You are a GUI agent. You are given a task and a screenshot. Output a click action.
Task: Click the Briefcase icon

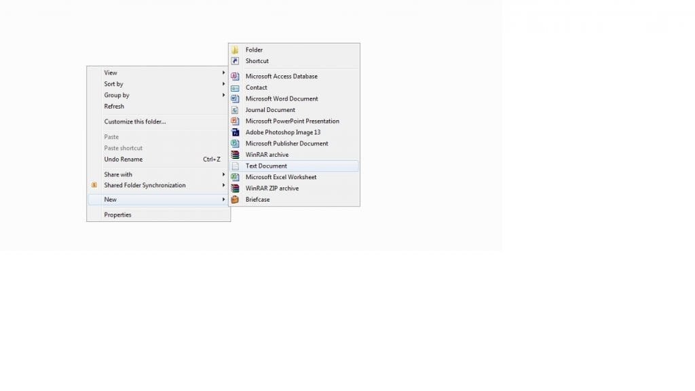(x=235, y=200)
